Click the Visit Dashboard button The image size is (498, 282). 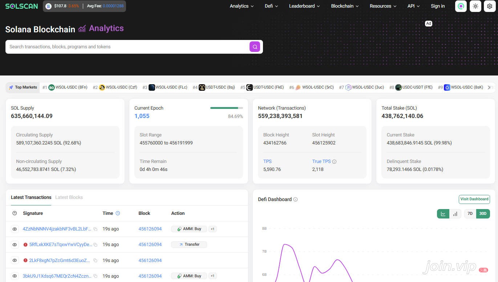[474, 199]
